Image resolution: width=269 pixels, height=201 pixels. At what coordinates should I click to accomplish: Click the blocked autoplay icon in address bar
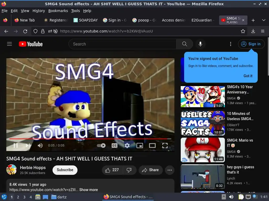pos(55,31)
